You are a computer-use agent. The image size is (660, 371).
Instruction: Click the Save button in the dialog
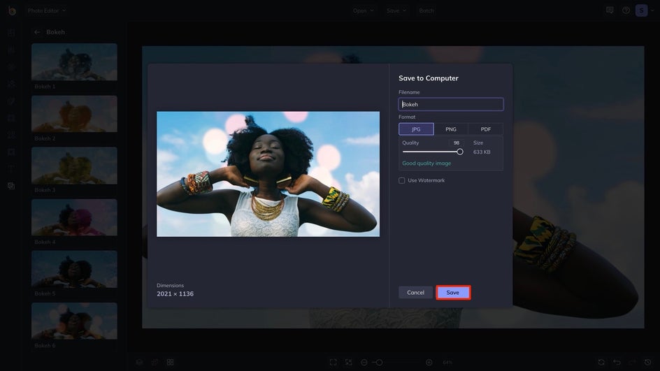point(453,292)
